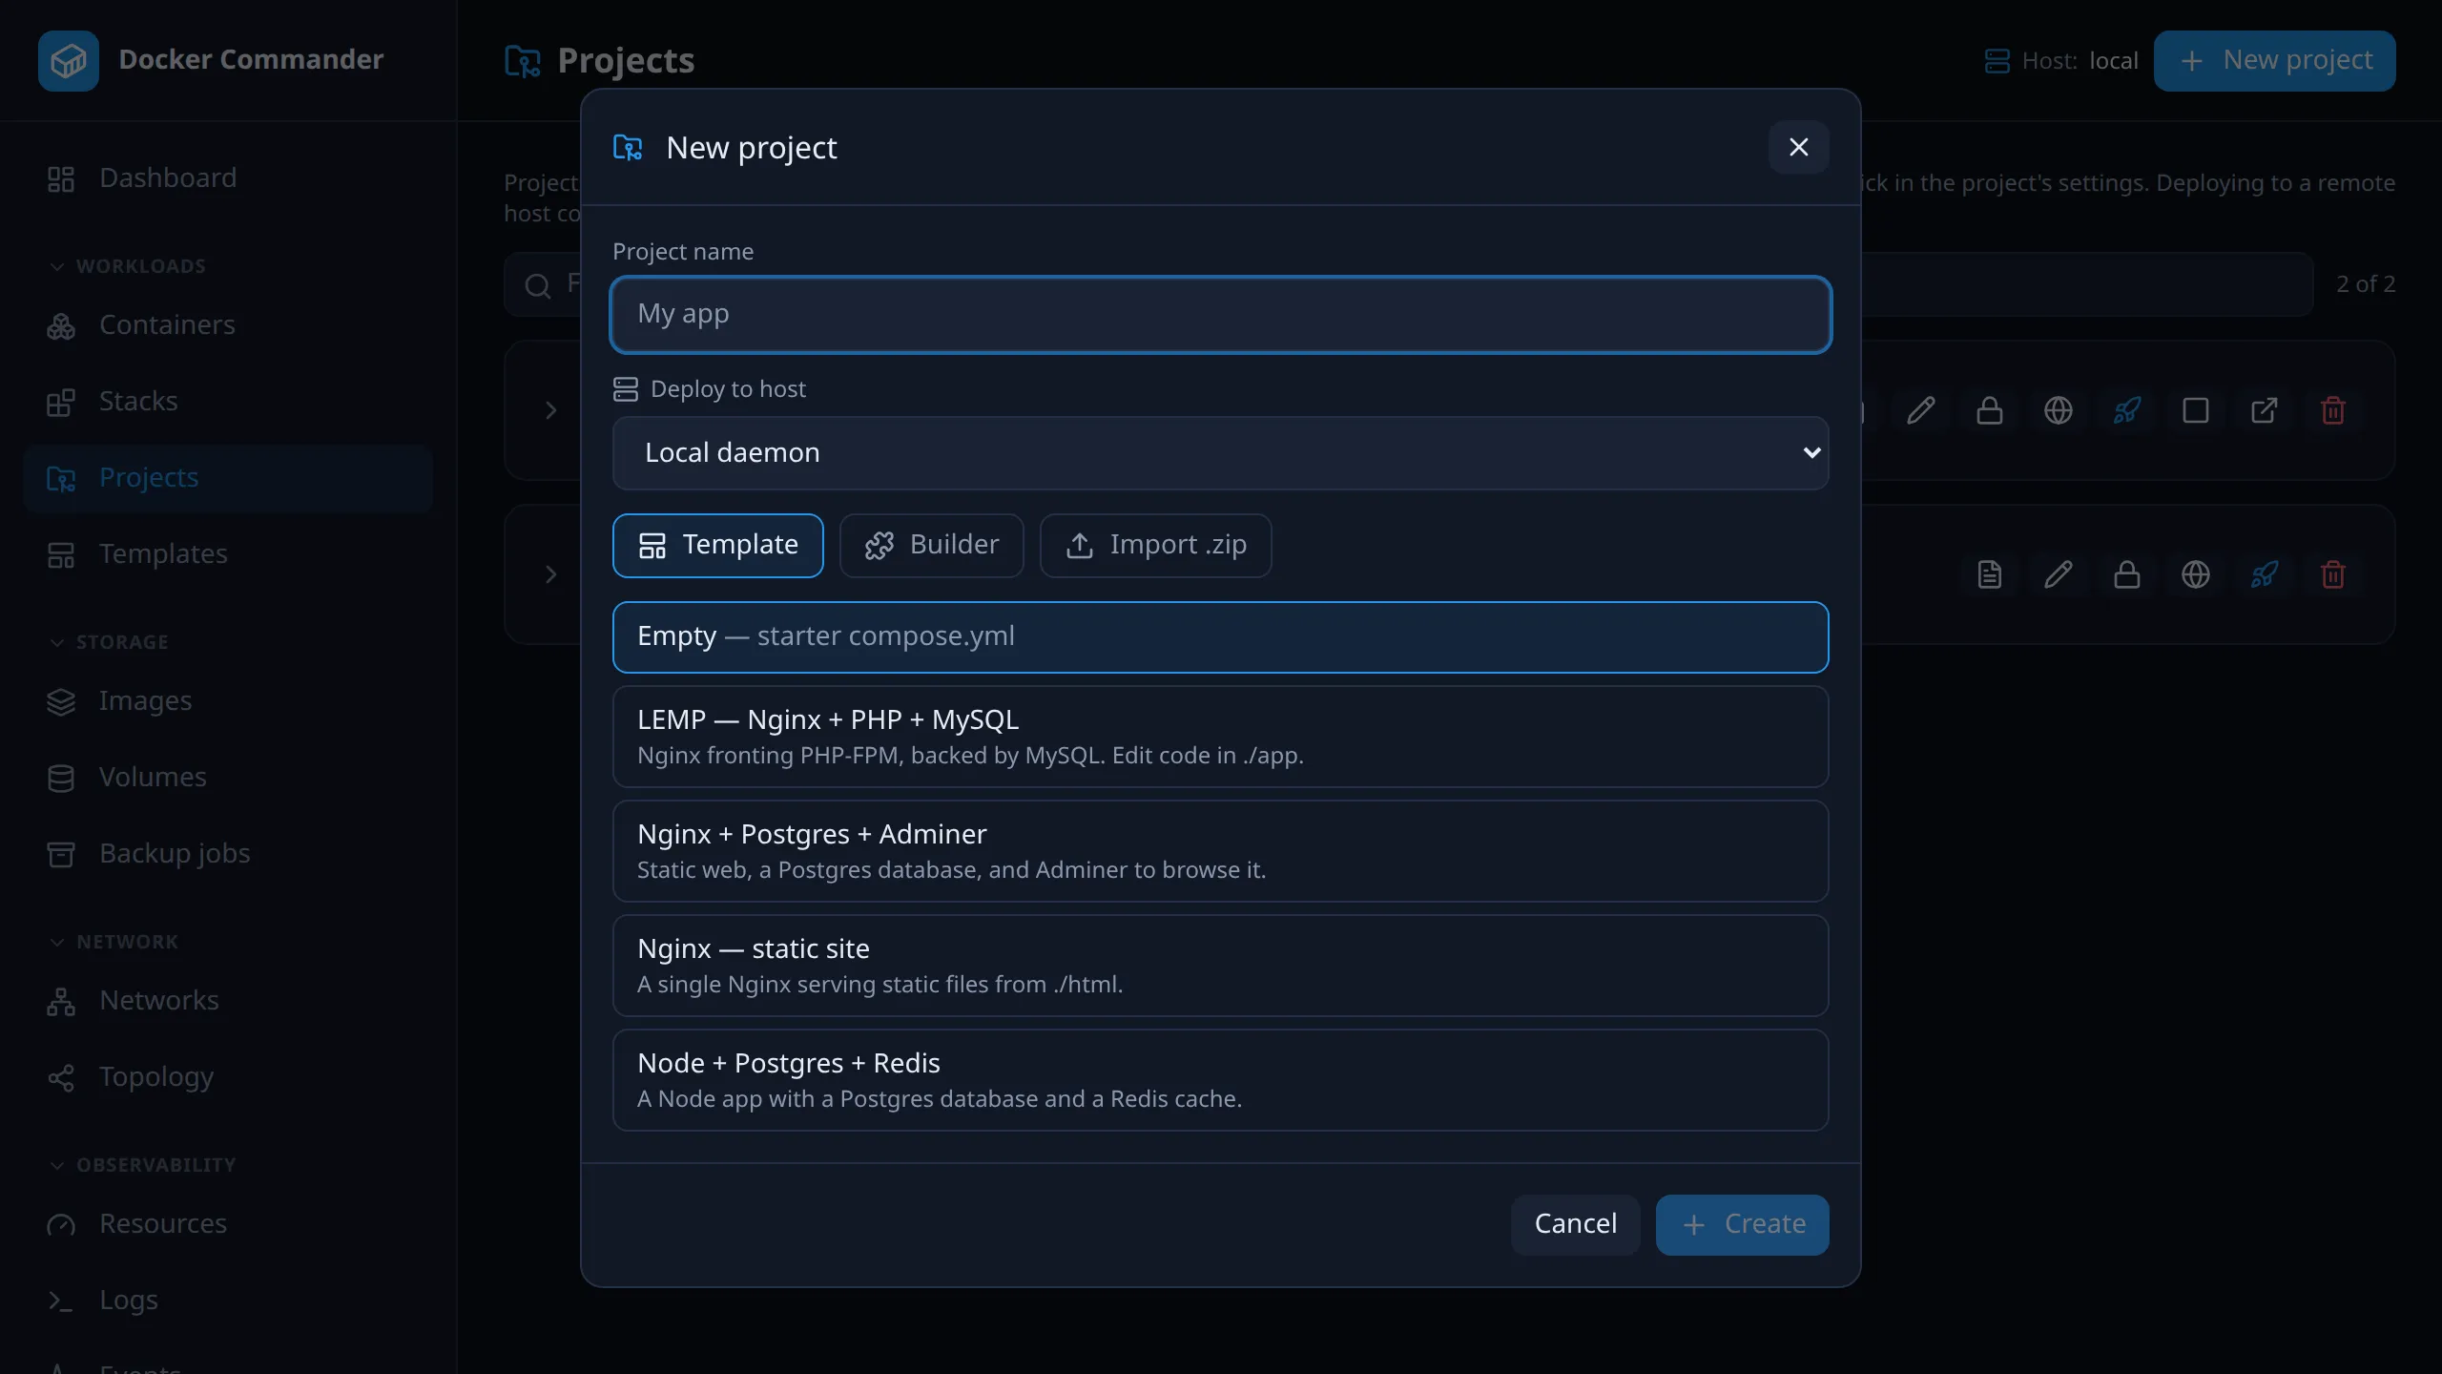Viewport: 2442px width, 1374px height.
Task: Select the LEMP Nginx + PHP + MySQL template
Action: 1220,737
